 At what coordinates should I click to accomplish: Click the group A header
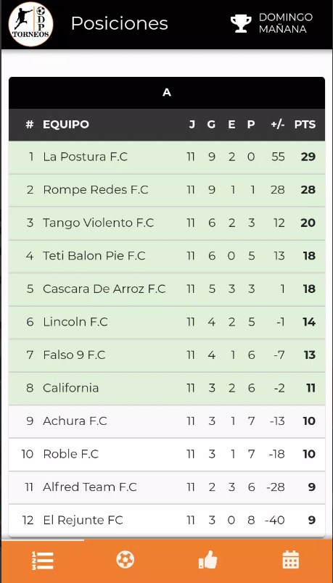(x=167, y=93)
